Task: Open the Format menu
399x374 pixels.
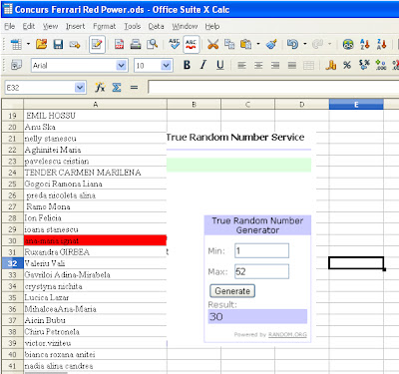Action: [x=105, y=26]
